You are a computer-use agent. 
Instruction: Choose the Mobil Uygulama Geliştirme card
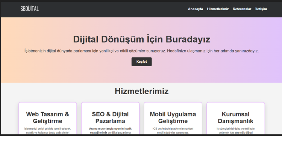click(173, 118)
